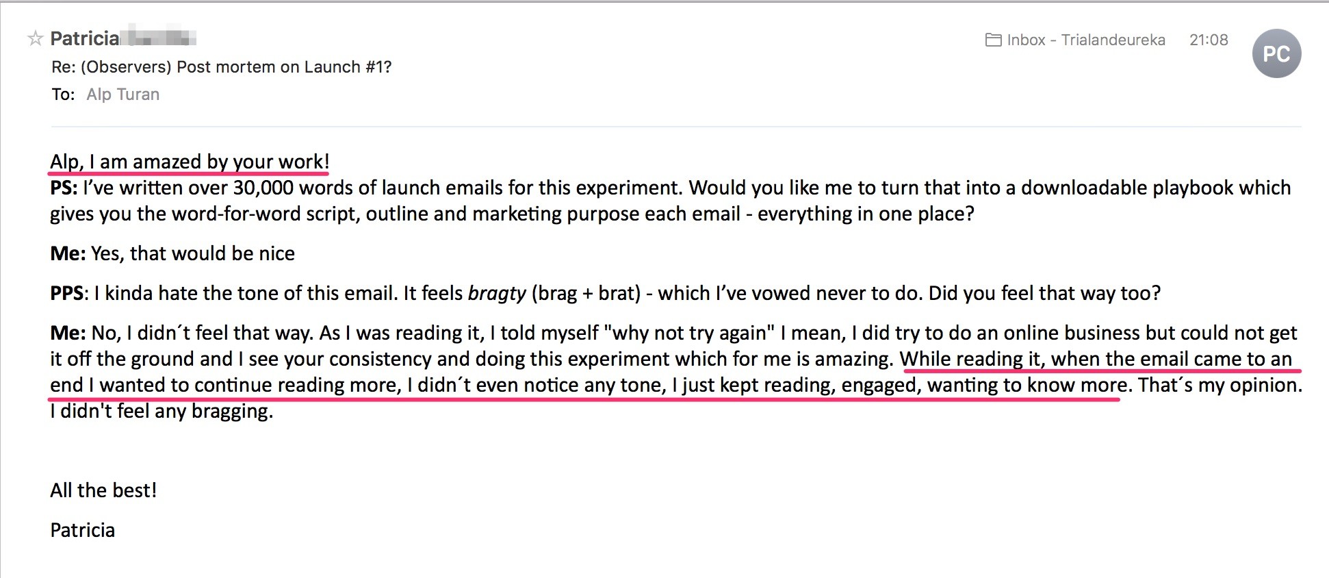Viewport: 1329px width, 578px height.
Task: Click the To: field label
Action: (x=63, y=95)
